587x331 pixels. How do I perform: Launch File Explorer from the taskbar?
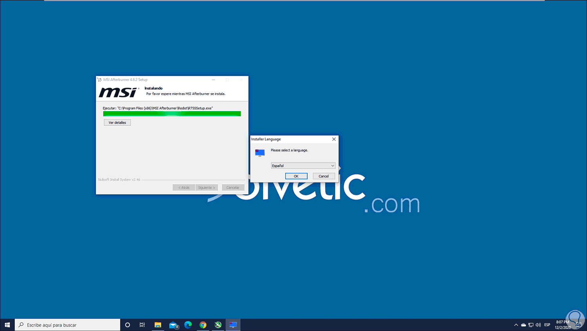(158, 325)
